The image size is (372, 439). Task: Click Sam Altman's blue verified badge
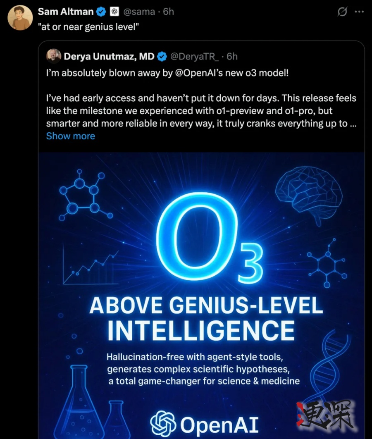(100, 11)
